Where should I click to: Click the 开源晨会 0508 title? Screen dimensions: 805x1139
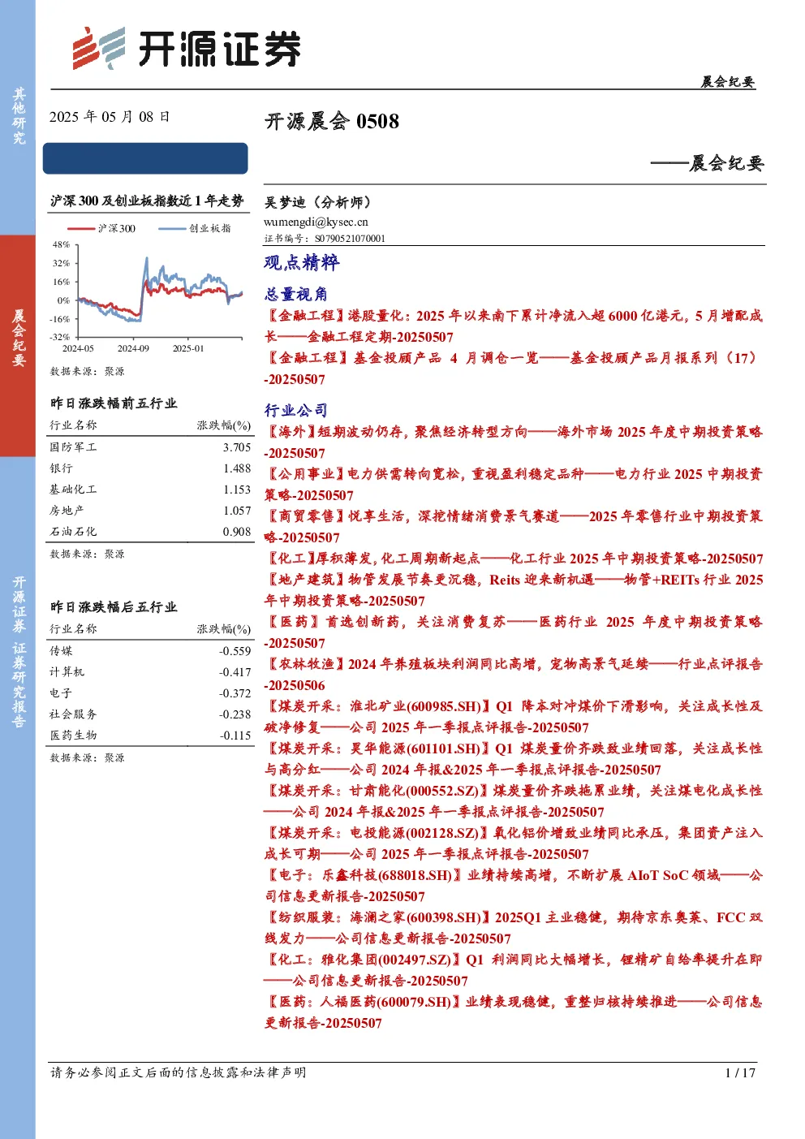pos(332,122)
